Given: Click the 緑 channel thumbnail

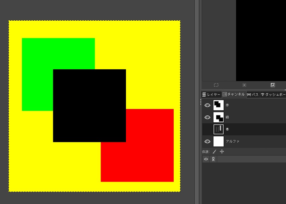Looking at the screenshot, I should 219,117.
